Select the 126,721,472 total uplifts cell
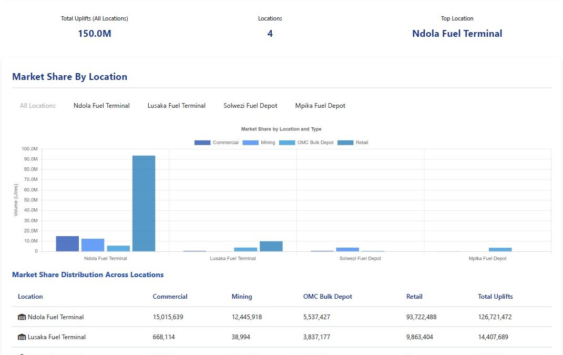The height and width of the screenshot is (355, 563). [495, 317]
